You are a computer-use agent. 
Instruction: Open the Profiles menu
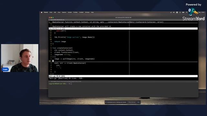pyautogui.click(x=75, y=12)
